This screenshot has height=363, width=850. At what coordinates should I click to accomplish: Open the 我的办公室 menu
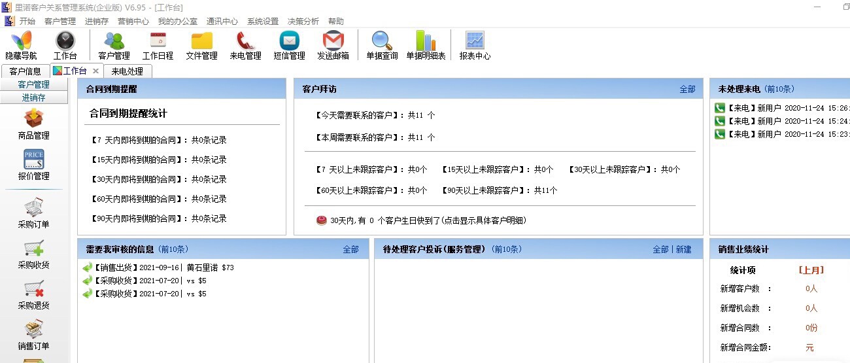coord(178,21)
